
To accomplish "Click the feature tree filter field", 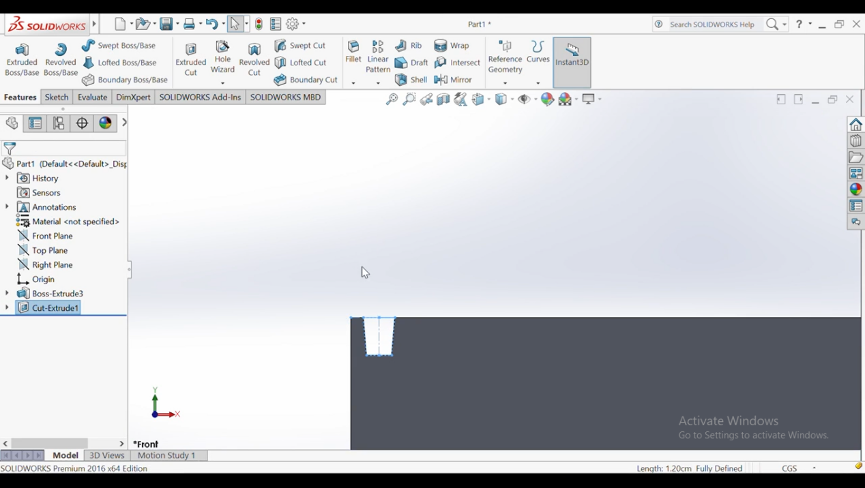I will click(65, 148).
